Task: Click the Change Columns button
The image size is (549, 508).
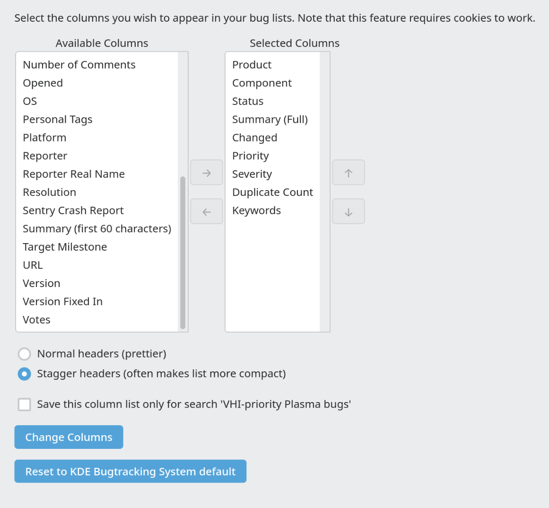Action: [x=69, y=437]
